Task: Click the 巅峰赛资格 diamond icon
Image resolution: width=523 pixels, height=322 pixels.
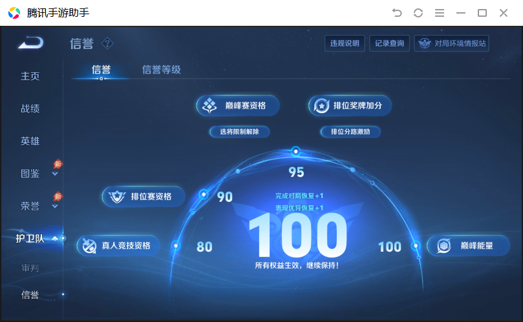Action: 210,106
